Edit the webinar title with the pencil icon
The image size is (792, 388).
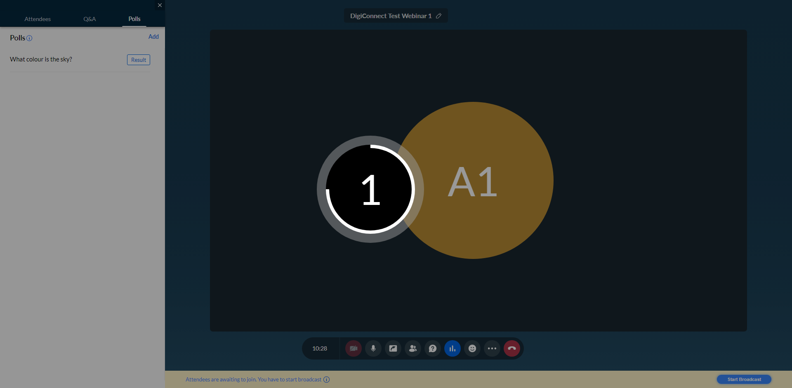pos(439,16)
